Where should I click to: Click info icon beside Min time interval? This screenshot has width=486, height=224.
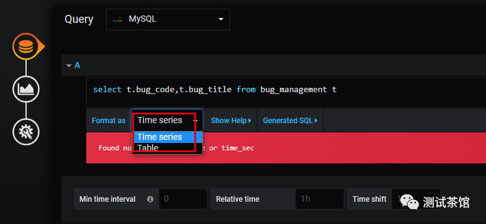tap(150, 199)
